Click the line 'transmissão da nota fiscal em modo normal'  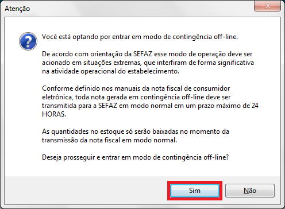[x=109, y=140]
